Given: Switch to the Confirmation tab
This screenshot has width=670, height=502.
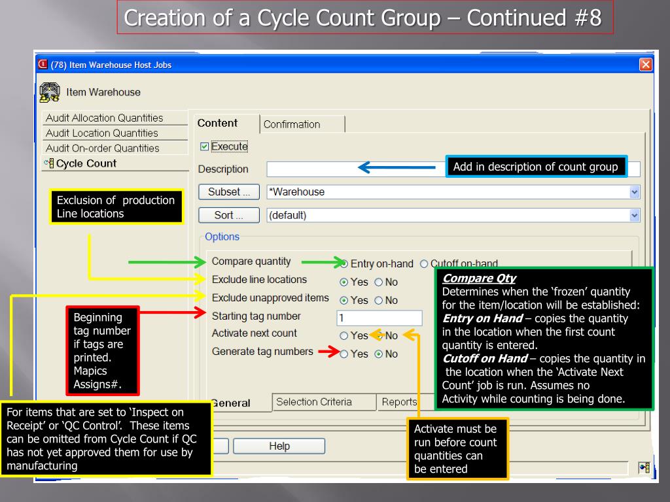Looking at the screenshot, I should click(302, 124).
